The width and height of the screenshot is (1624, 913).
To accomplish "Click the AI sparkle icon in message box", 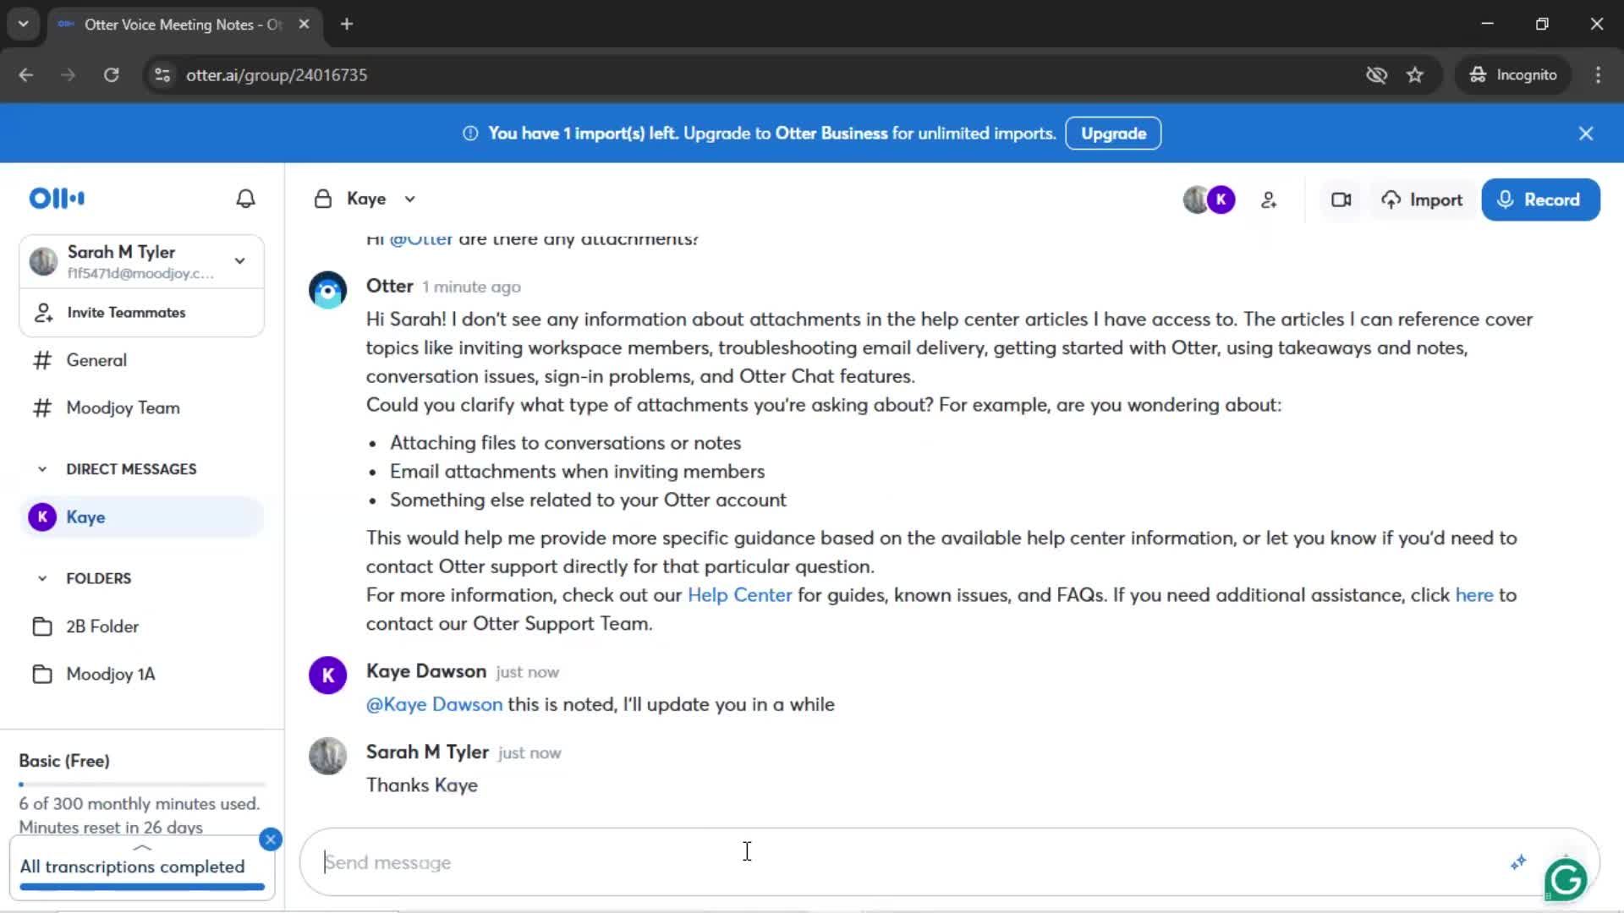I will click(1518, 862).
